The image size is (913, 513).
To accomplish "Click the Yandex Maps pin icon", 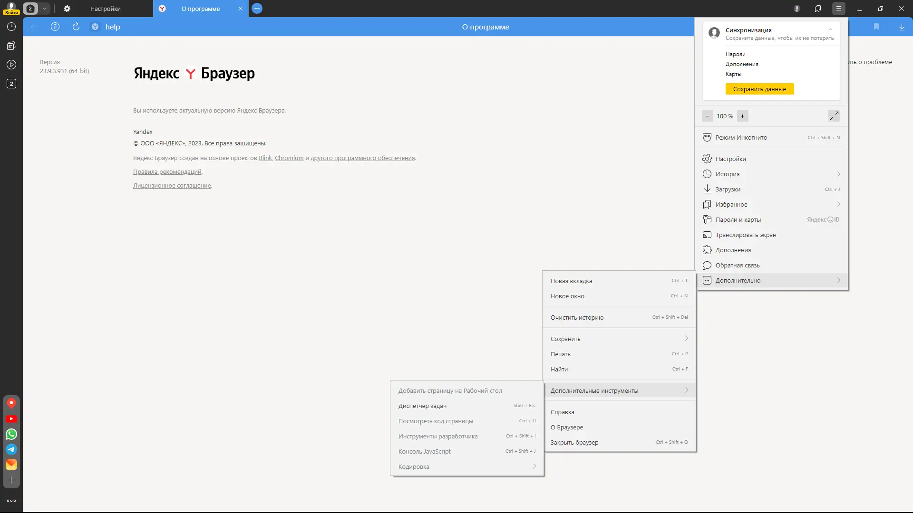I will click(x=11, y=403).
